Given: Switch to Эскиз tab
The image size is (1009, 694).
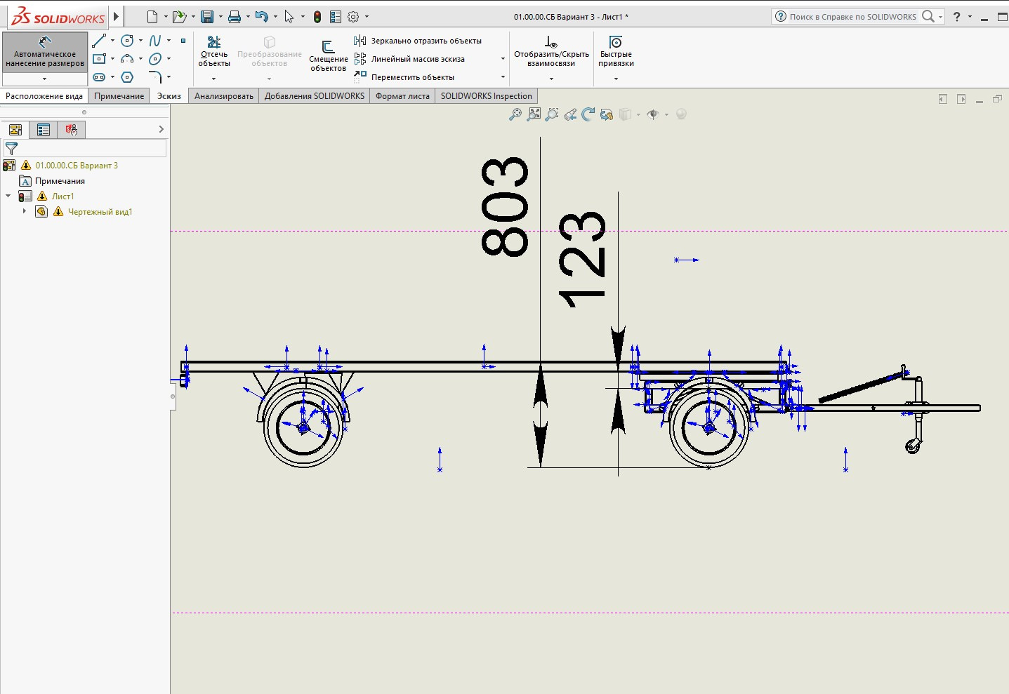Looking at the screenshot, I should coord(169,96).
